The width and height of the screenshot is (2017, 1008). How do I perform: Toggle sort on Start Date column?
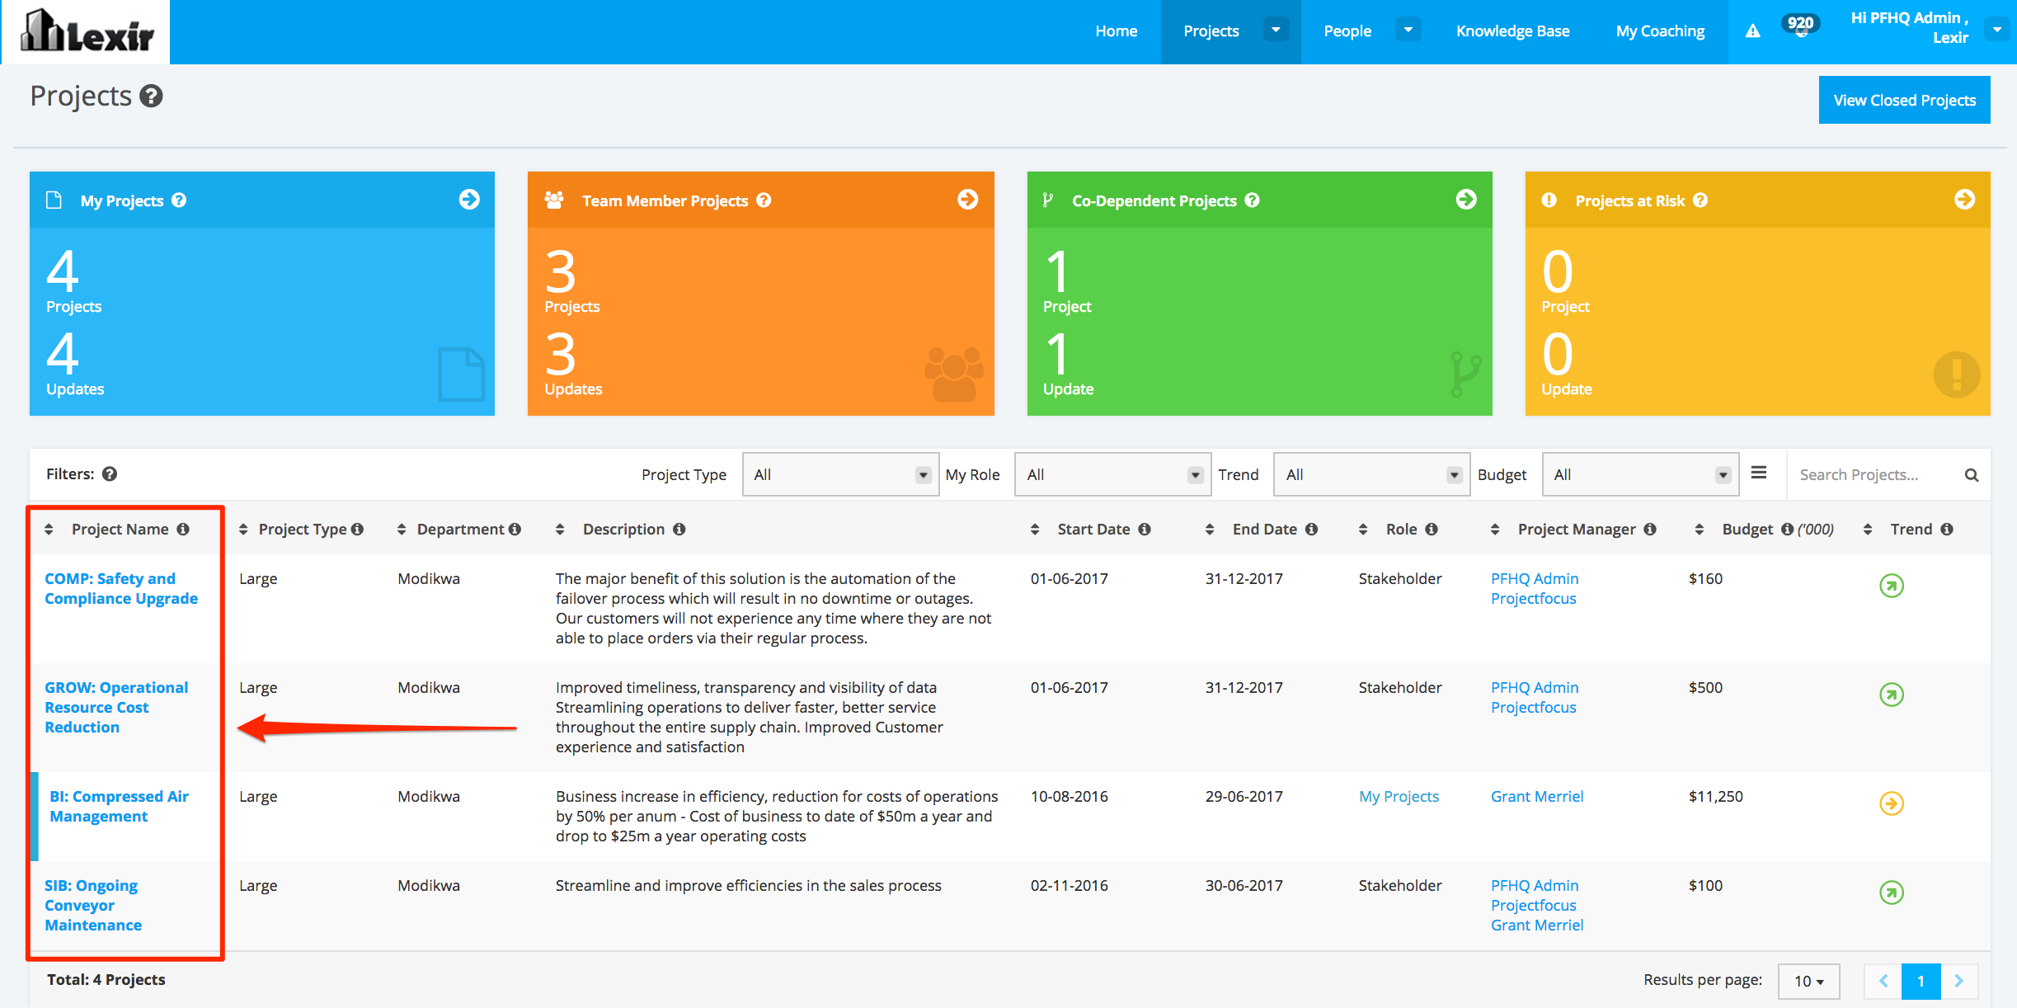point(1035,530)
